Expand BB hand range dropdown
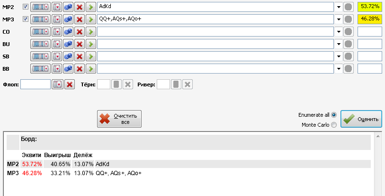 pos(339,69)
